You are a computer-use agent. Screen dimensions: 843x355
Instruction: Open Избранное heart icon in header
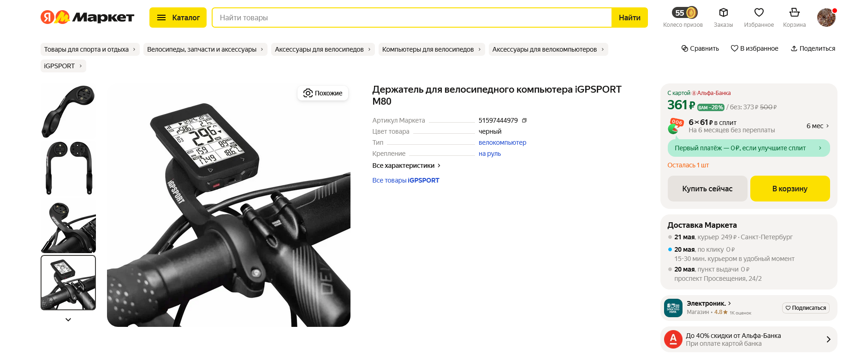pos(759,12)
